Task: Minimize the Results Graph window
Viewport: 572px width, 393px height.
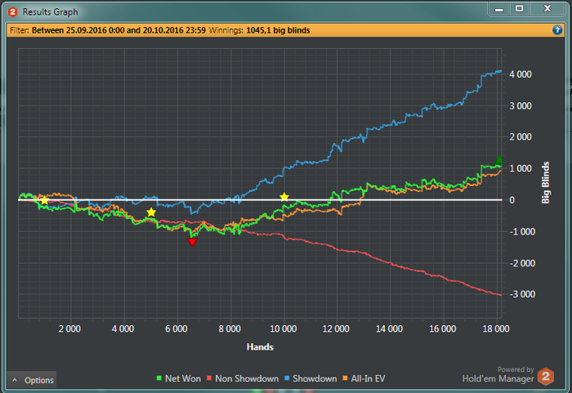Action: (x=499, y=9)
